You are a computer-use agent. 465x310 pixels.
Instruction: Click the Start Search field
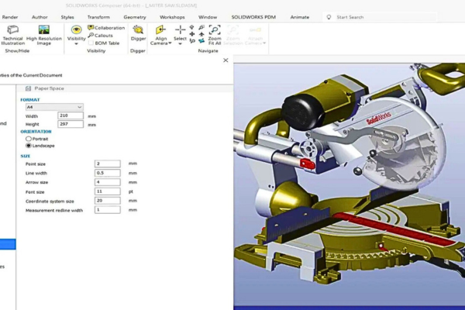(372, 16)
